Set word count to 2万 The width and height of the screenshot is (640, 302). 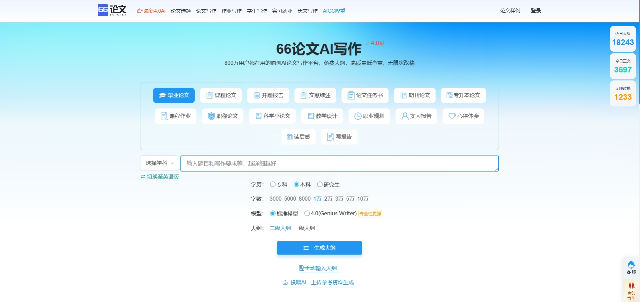[328, 199]
